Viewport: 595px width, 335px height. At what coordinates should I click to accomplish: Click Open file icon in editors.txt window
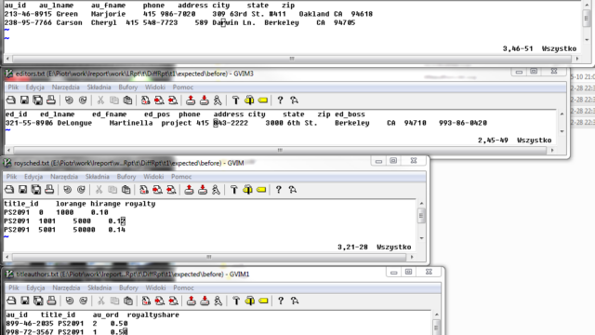coord(11,100)
